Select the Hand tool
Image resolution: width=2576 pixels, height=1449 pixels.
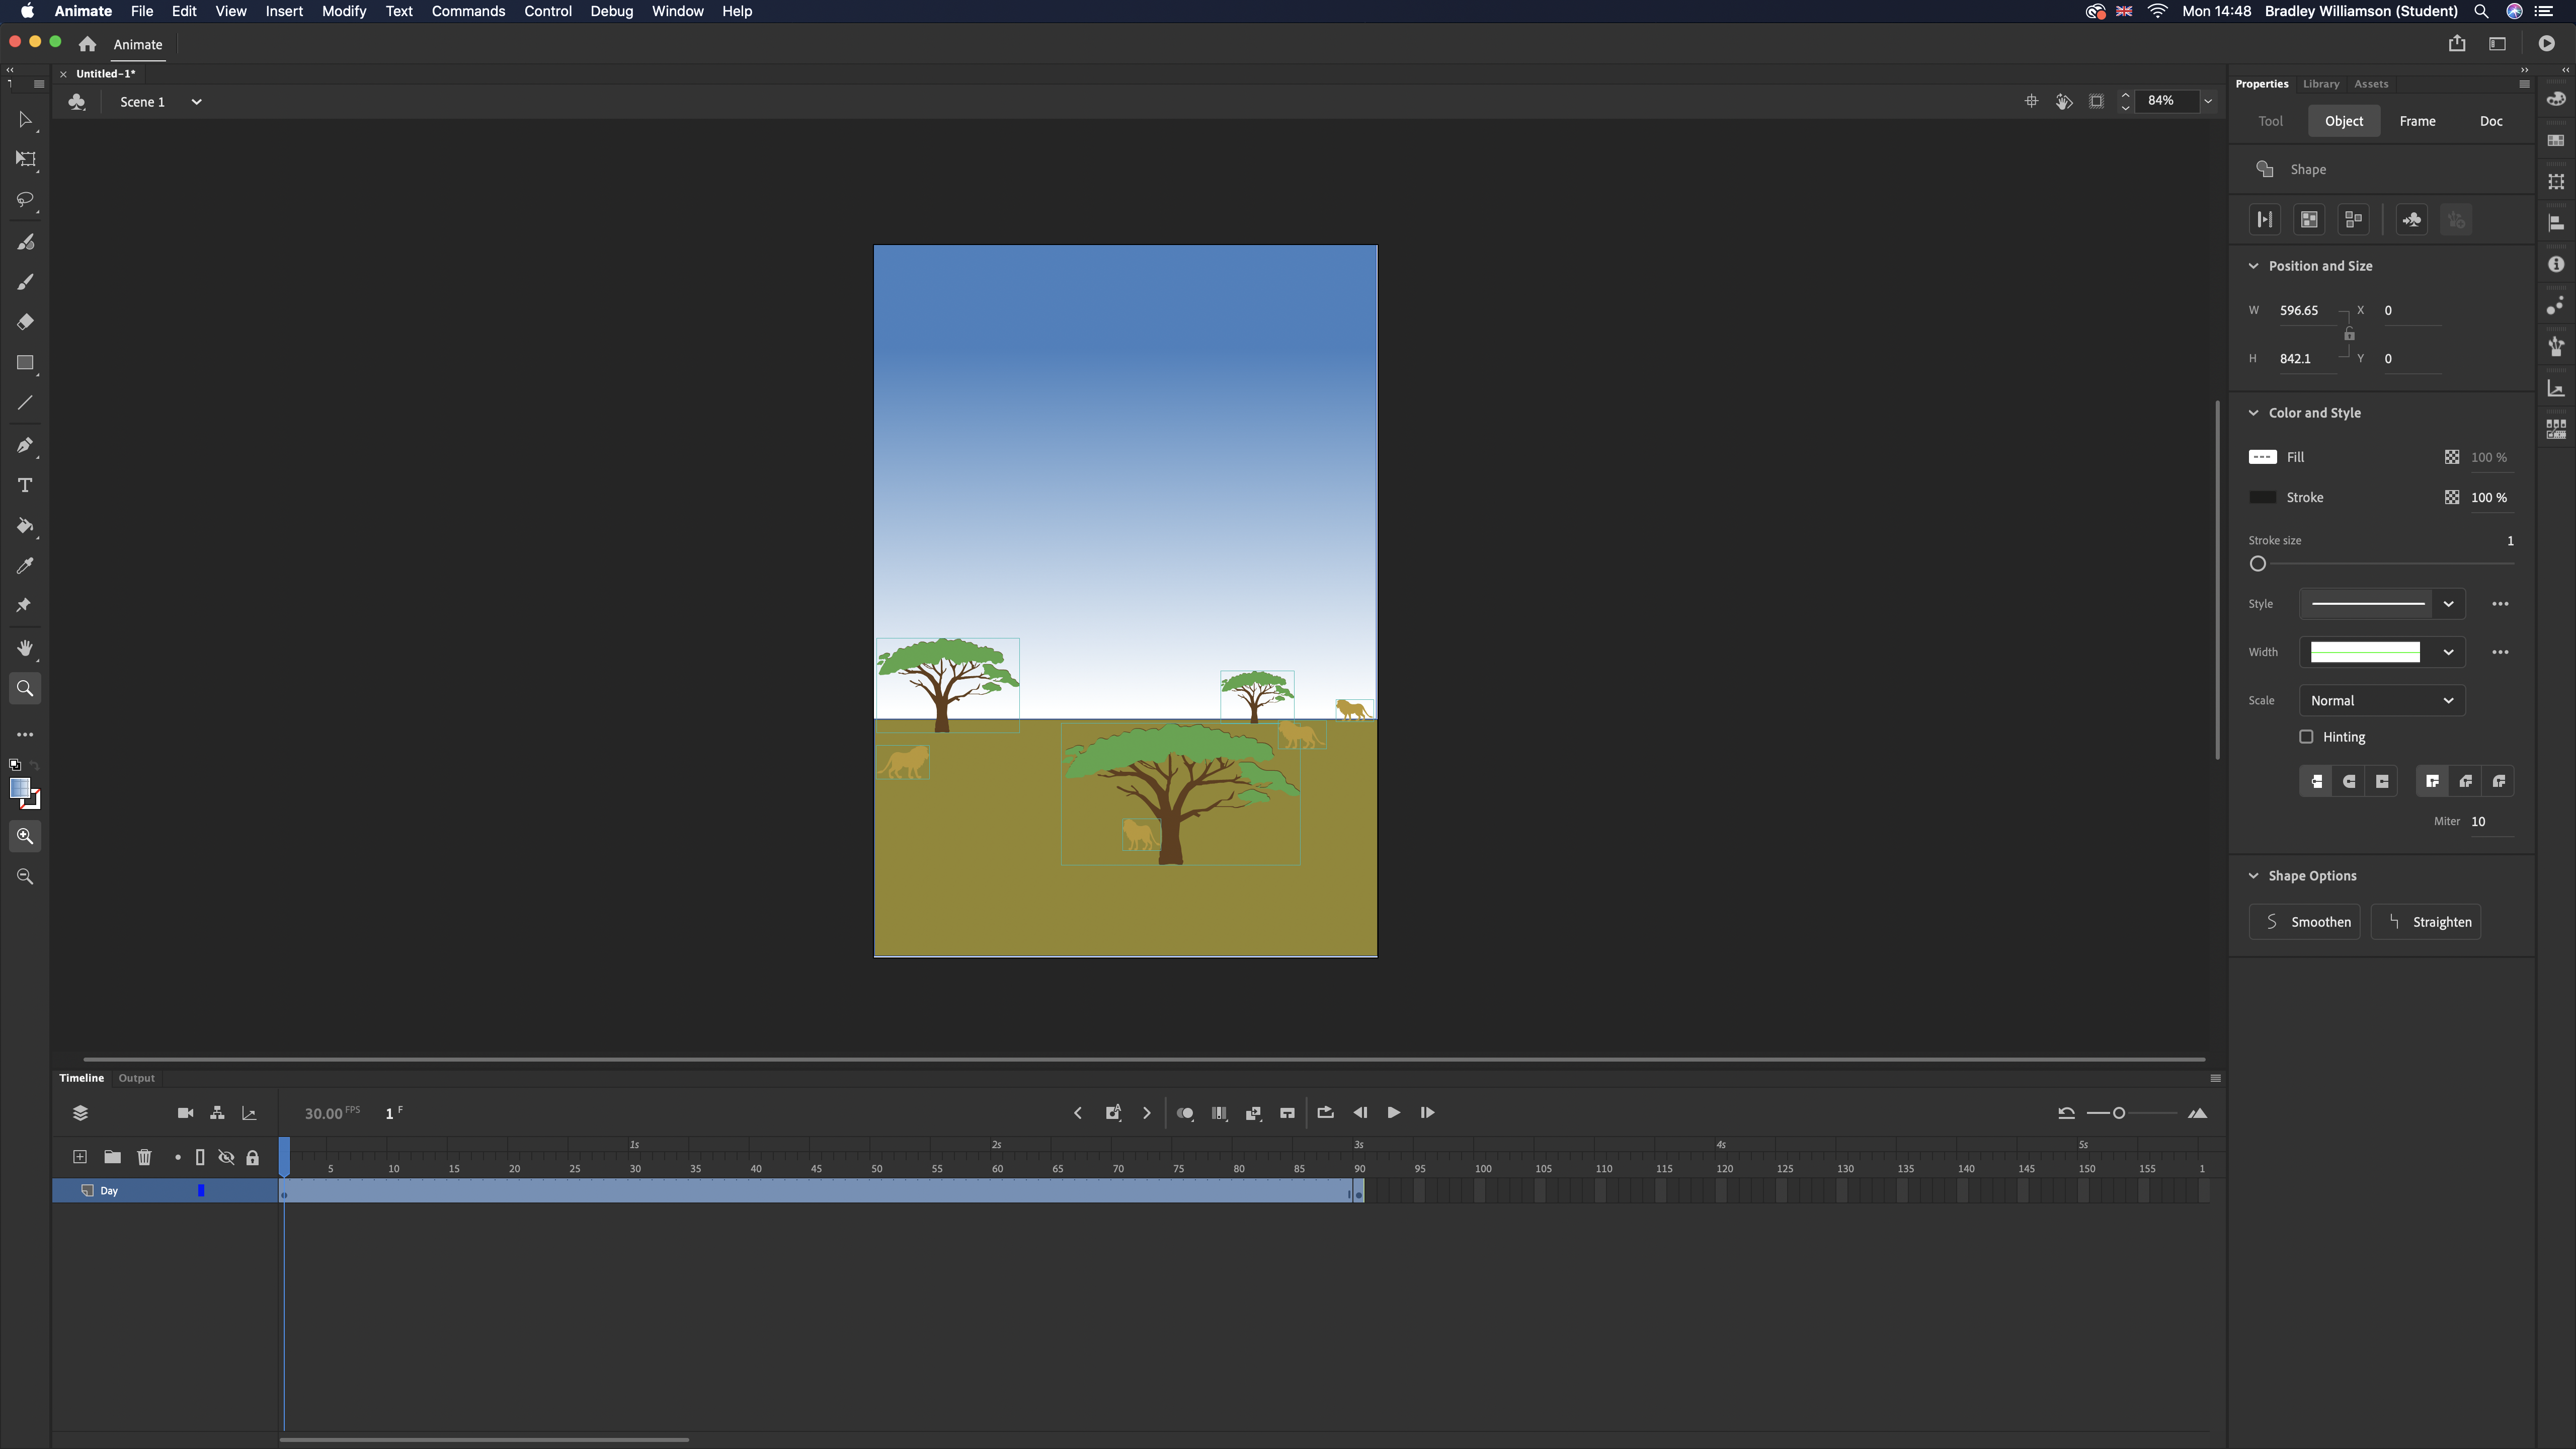[x=25, y=648]
